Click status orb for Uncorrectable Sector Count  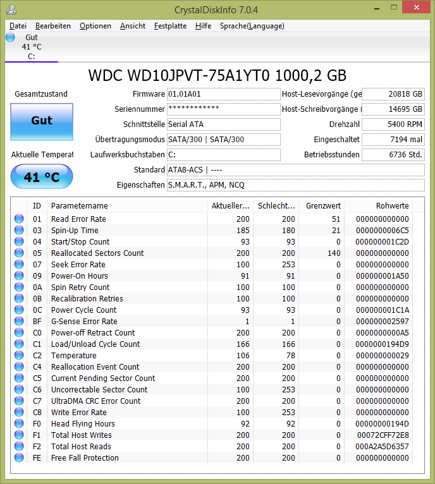point(19,389)
